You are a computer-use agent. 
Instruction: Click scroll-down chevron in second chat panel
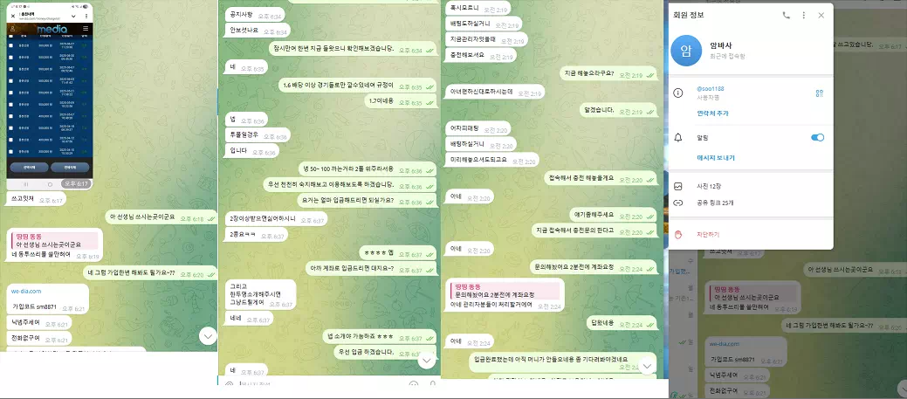coord(427,361)
